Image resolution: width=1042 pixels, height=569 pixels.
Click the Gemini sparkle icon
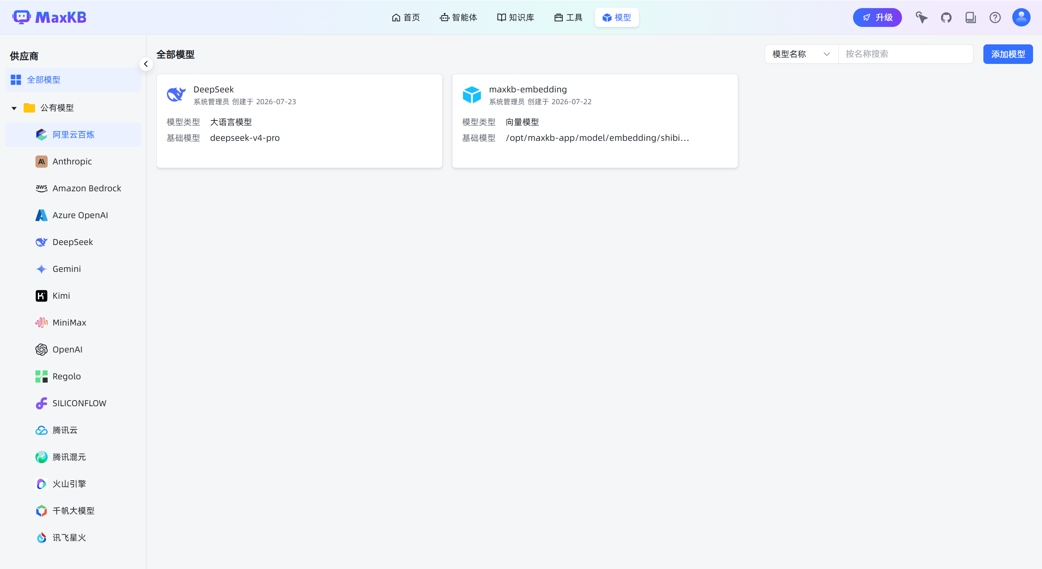click(42, 269)
